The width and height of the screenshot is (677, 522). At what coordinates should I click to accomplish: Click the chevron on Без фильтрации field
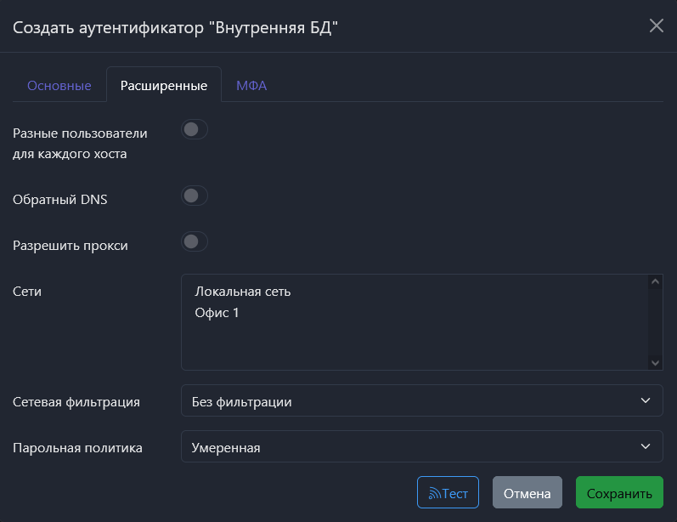pyautogui.click(x=644, y=401)
